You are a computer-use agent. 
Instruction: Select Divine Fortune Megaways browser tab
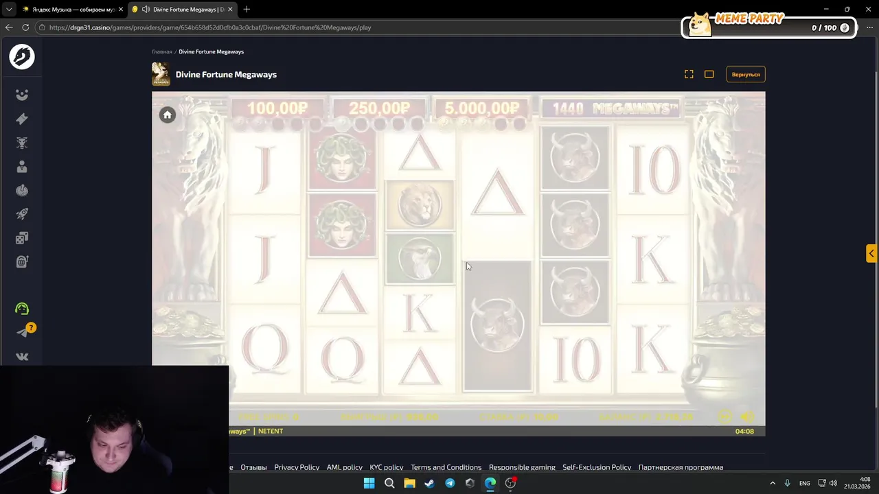[182, 10]
